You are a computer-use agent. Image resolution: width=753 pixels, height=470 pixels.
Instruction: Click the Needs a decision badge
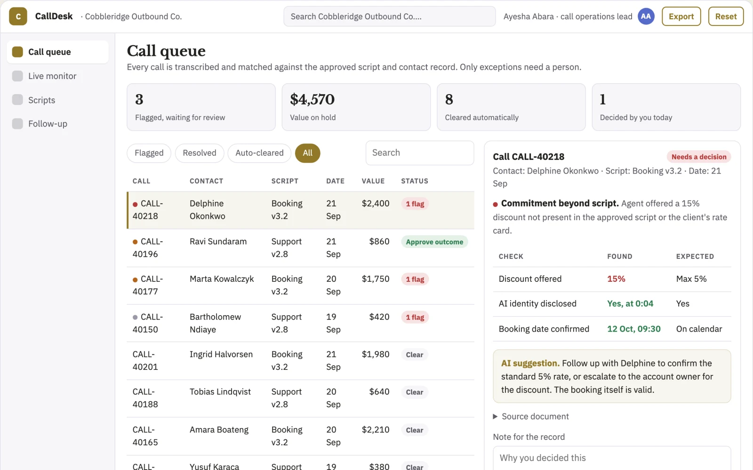(699, 157)
